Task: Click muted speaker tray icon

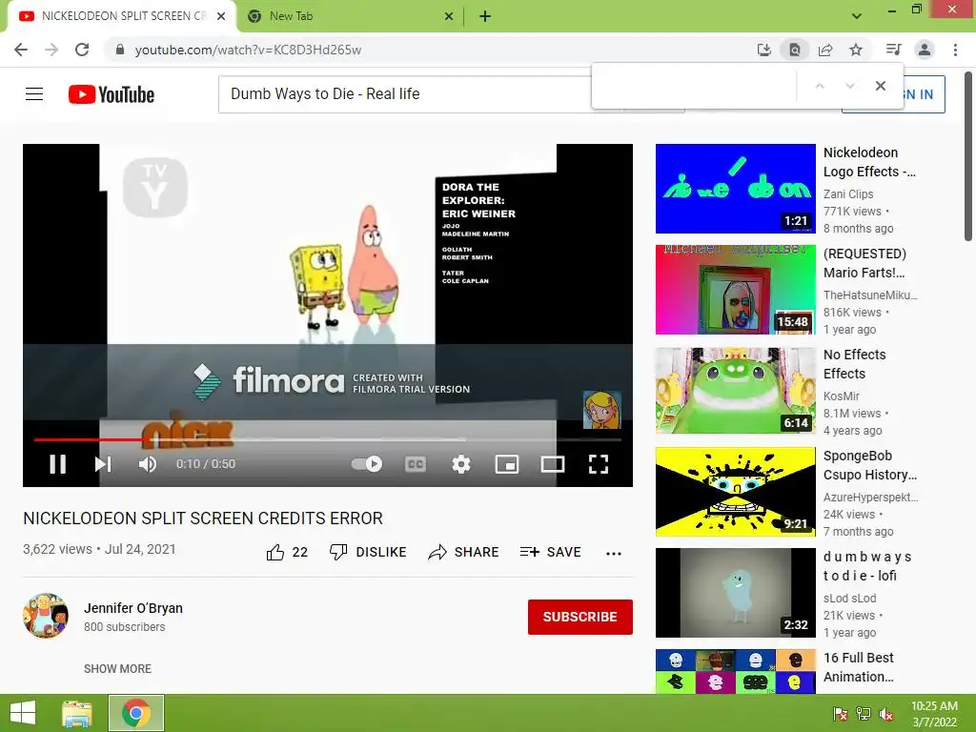Action: 885,714
